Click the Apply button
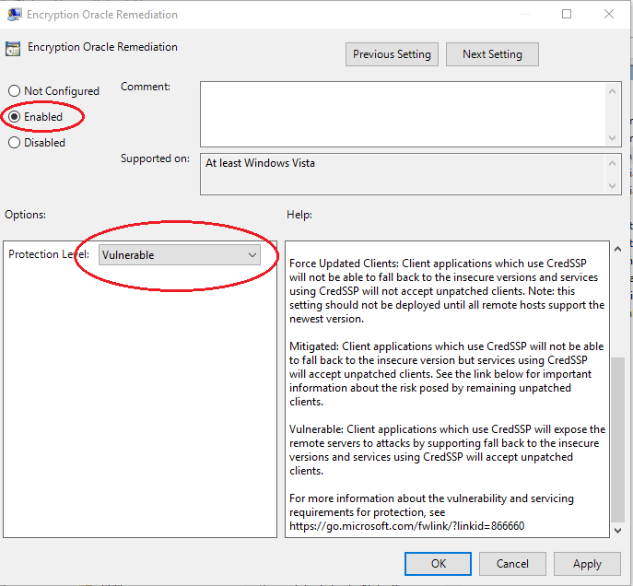This screenshot has width=633, height=586. coord(587,564)
